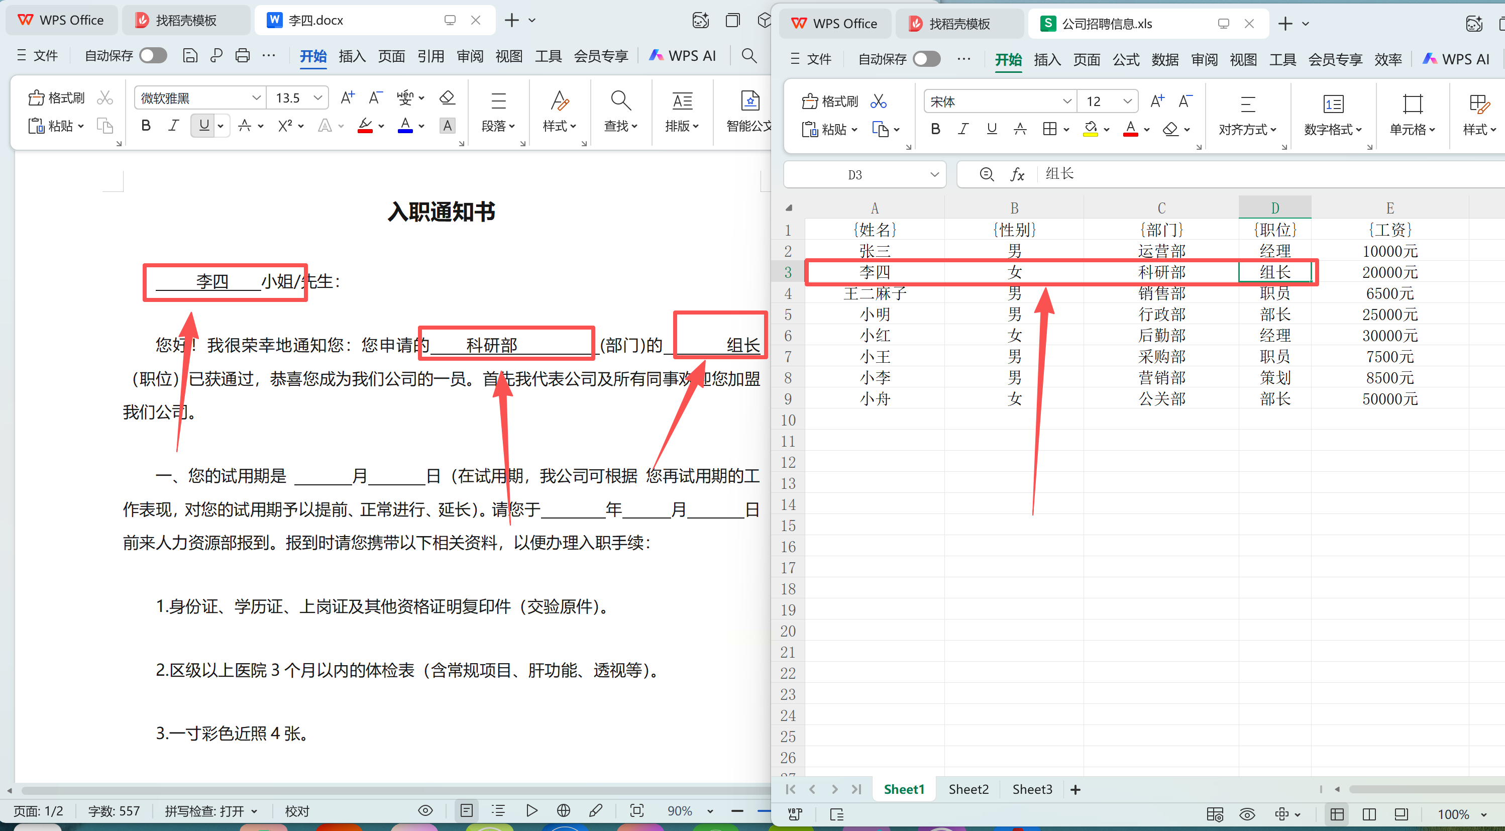This screenshot has width=1505, height=831.
Task: Click the clear formatting eraser icon in Writer
Action: click(447, 97)
